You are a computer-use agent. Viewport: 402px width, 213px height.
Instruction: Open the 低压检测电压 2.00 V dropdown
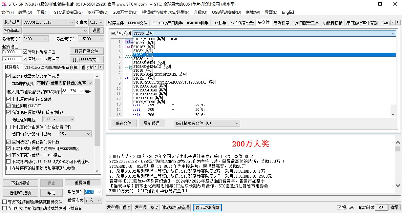(59, 119)
